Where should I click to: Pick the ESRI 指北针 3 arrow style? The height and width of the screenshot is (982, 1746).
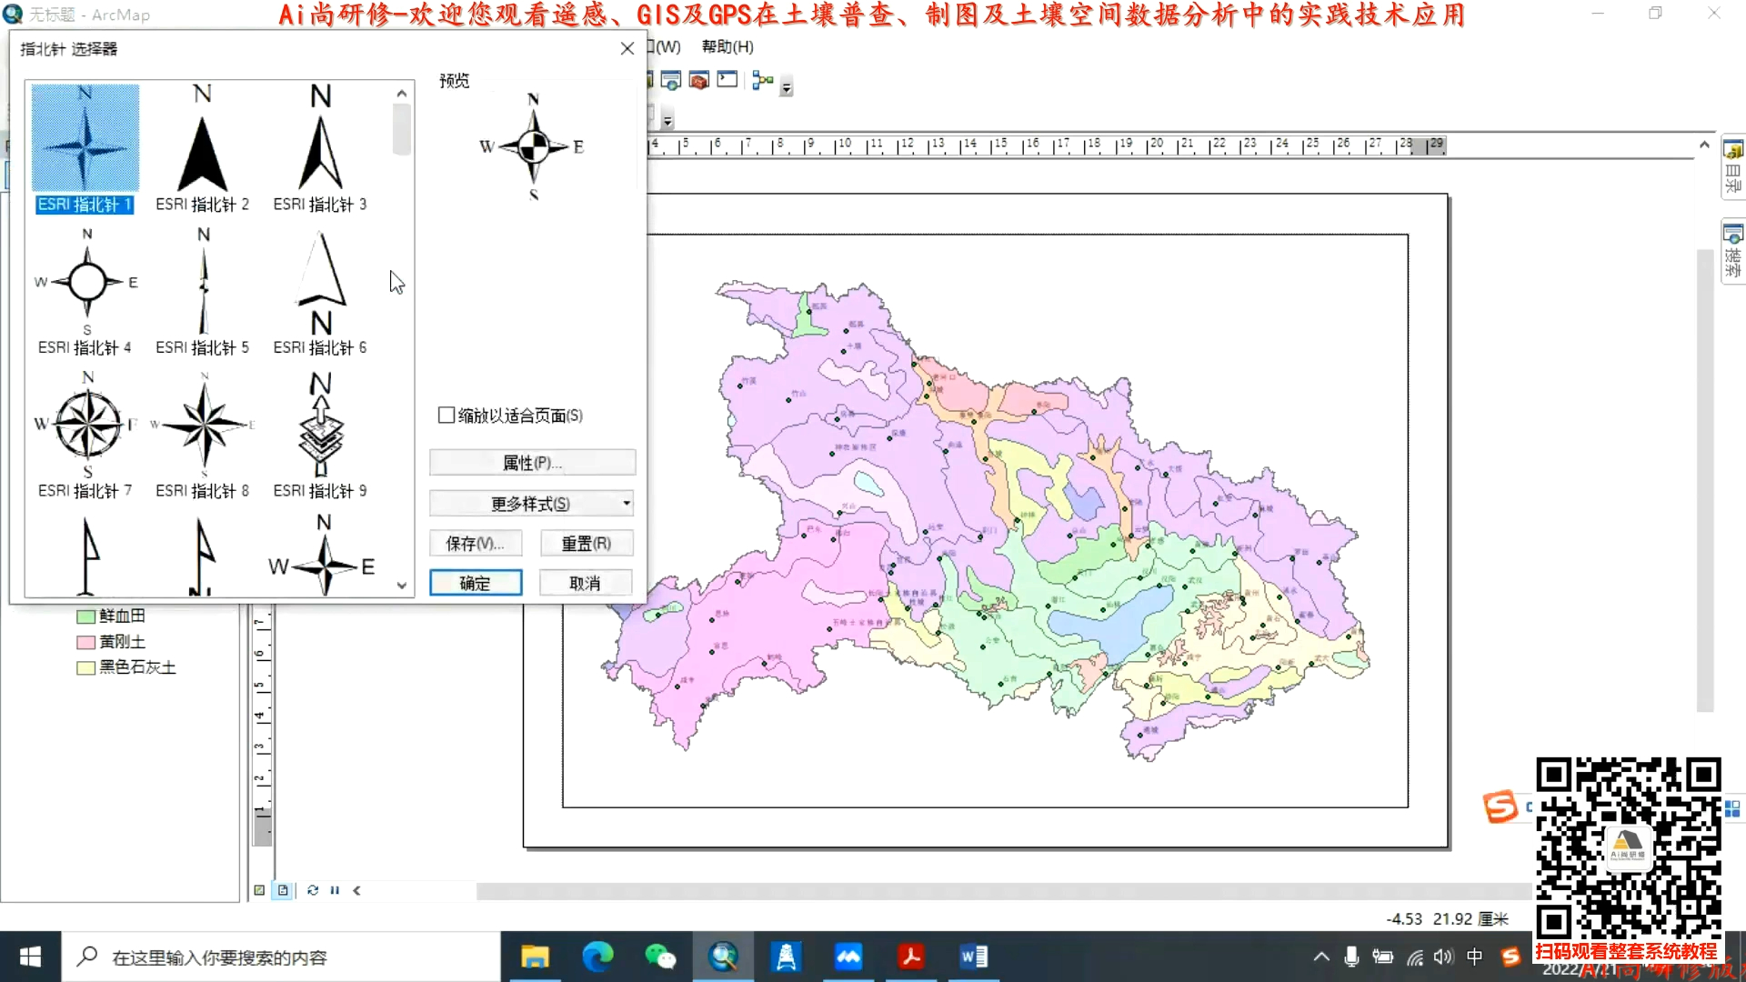coord(320,148)
